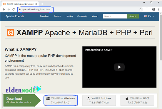Minimize the Chrome window

[144, 2]
